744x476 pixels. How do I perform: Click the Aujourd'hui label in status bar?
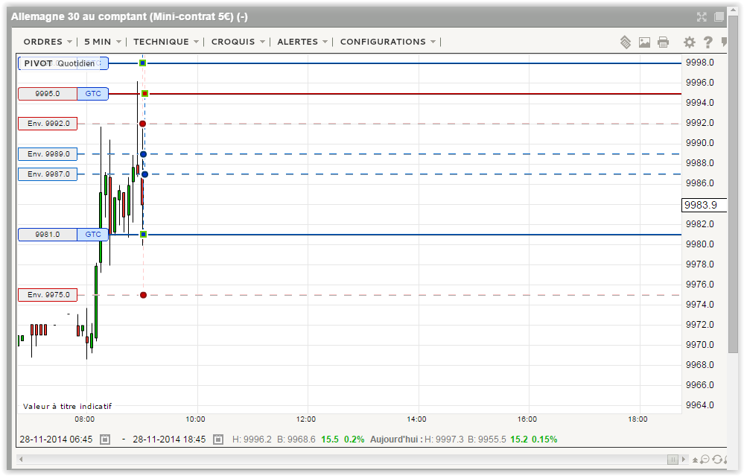tap(396, 439)
